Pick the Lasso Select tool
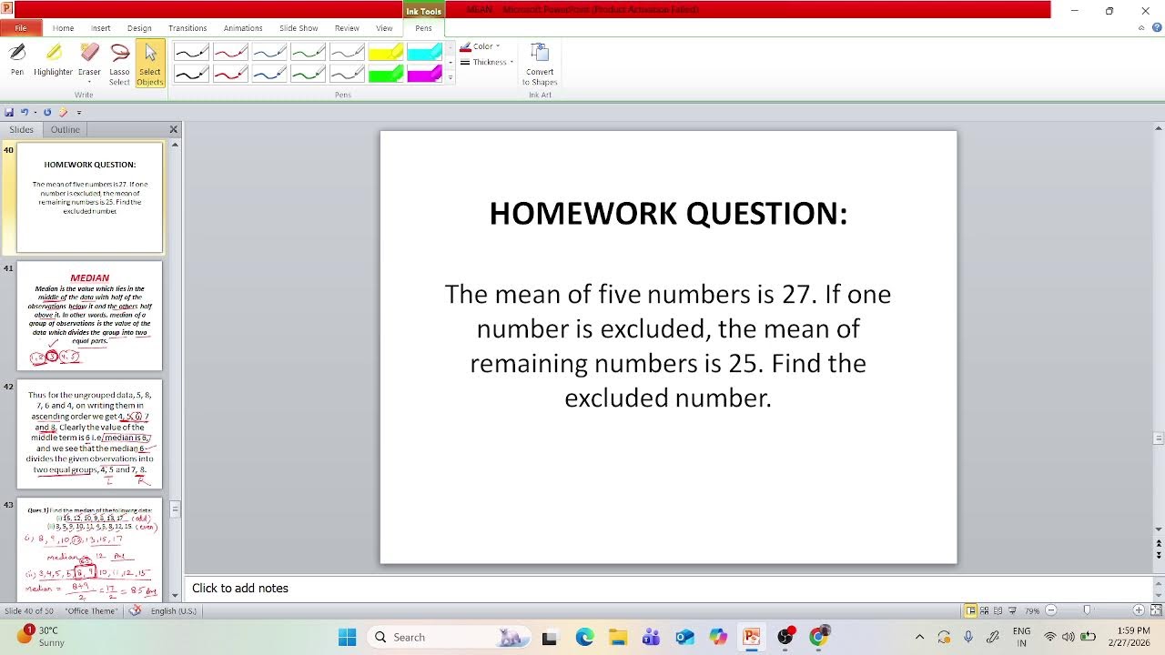The height and width of the screenshot is (655, 1165). [119, 64]
